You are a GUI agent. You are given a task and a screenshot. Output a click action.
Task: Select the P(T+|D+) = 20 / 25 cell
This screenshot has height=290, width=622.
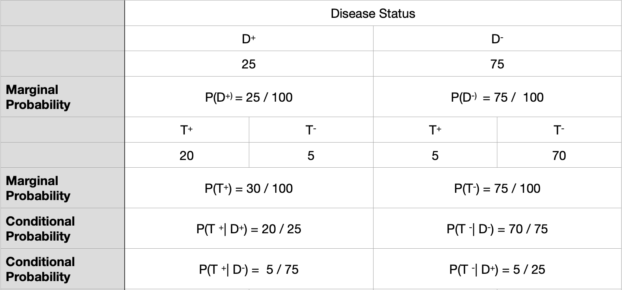pos(248,229)
